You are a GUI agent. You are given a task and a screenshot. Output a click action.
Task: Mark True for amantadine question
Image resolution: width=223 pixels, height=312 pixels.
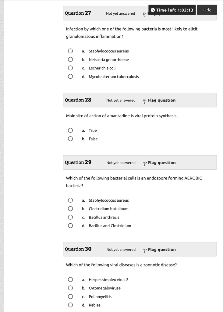click(x=70, y=130)
